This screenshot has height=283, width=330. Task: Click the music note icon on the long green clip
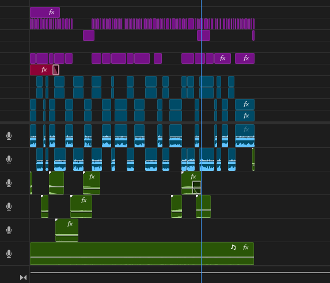(x=233, y=247)
